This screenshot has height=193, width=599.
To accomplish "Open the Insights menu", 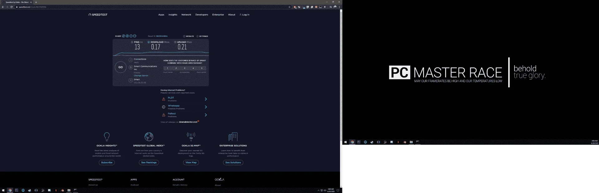I will point(173,15).
